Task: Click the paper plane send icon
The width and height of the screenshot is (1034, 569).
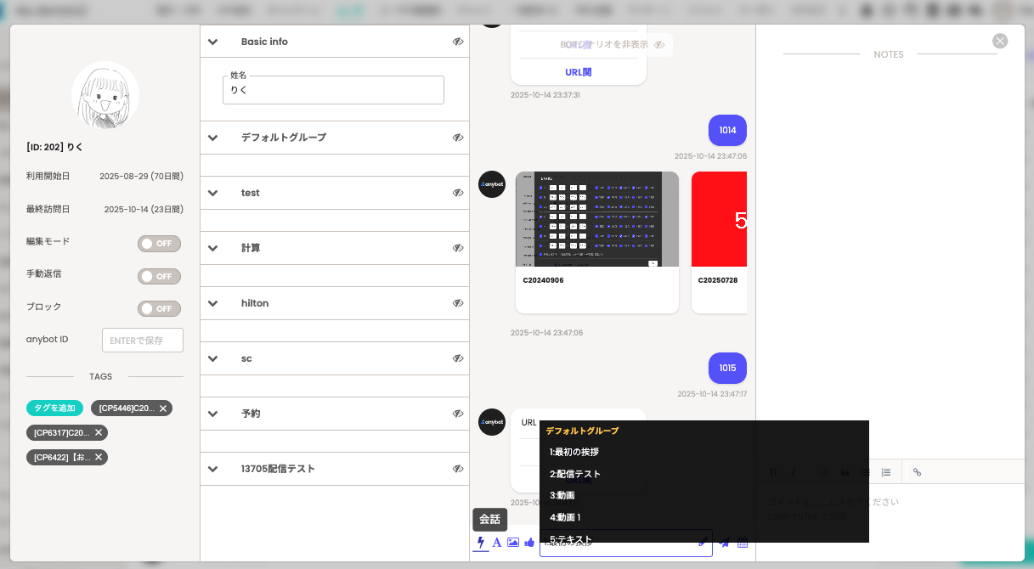Action: click(725, 544)
